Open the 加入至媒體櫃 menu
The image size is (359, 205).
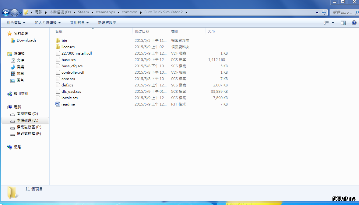[48, 22]
